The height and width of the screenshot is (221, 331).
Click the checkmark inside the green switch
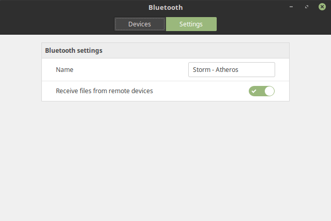tap(254, 91)
